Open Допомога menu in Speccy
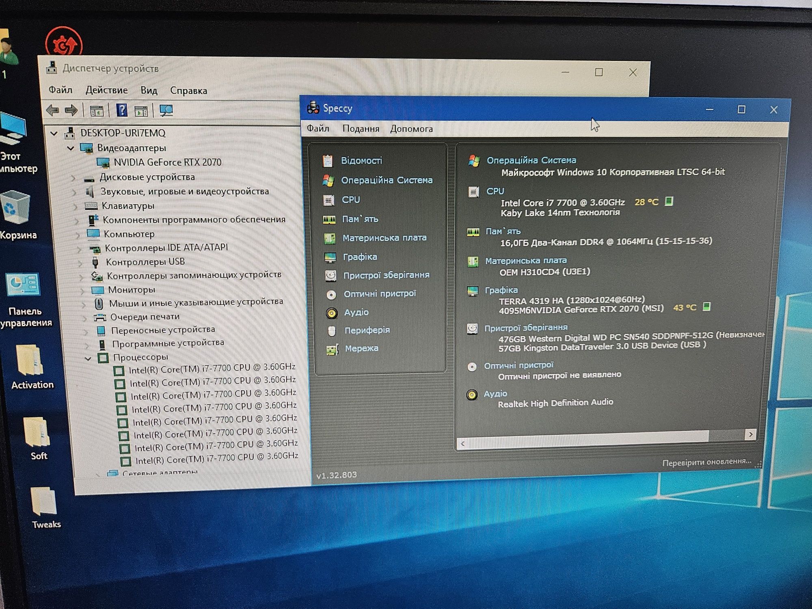The height and width of the screenshot is (609, 812). [x=411, y=129]
